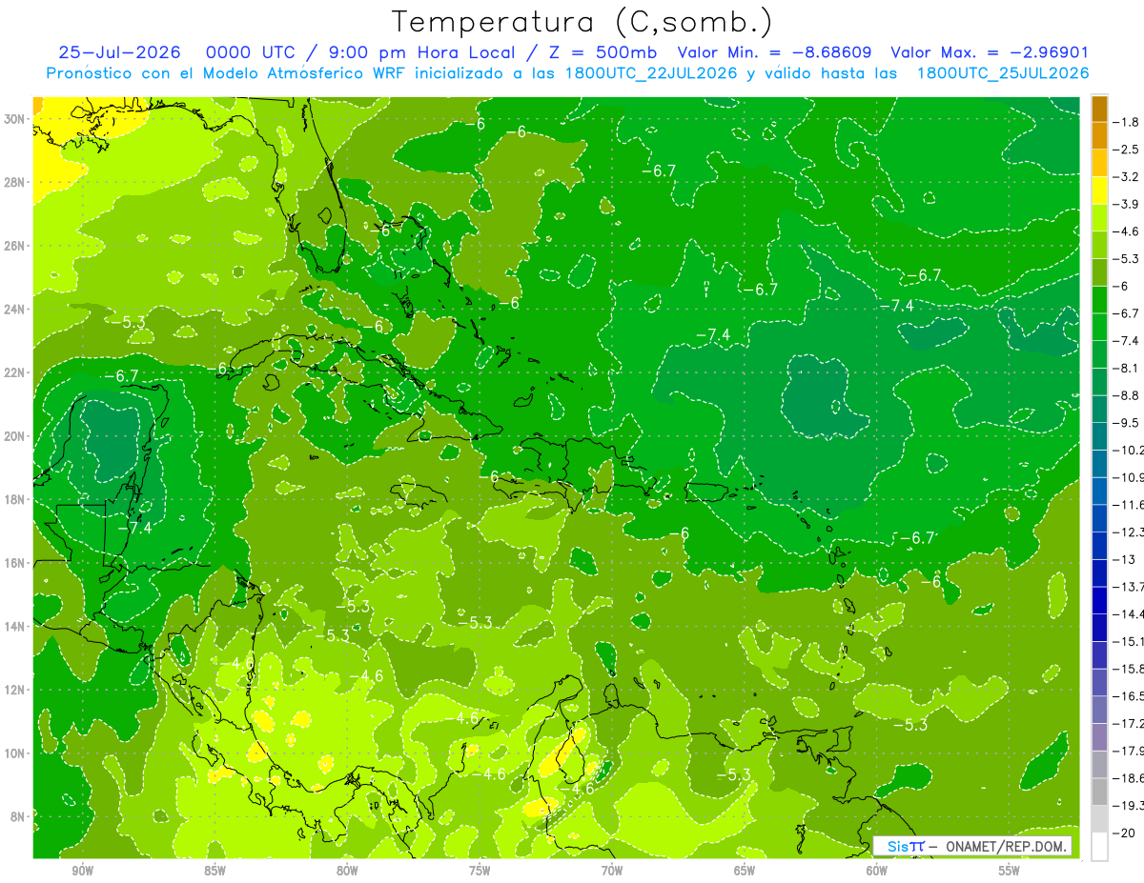
Task: Click the '-2.5' color scale tick label
Action: 1127,150
